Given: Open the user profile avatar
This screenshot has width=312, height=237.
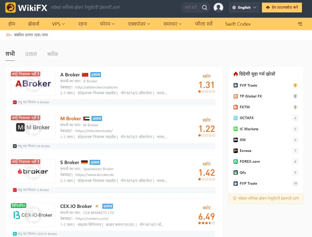Looking at the screenshot, I should [218, 8].
